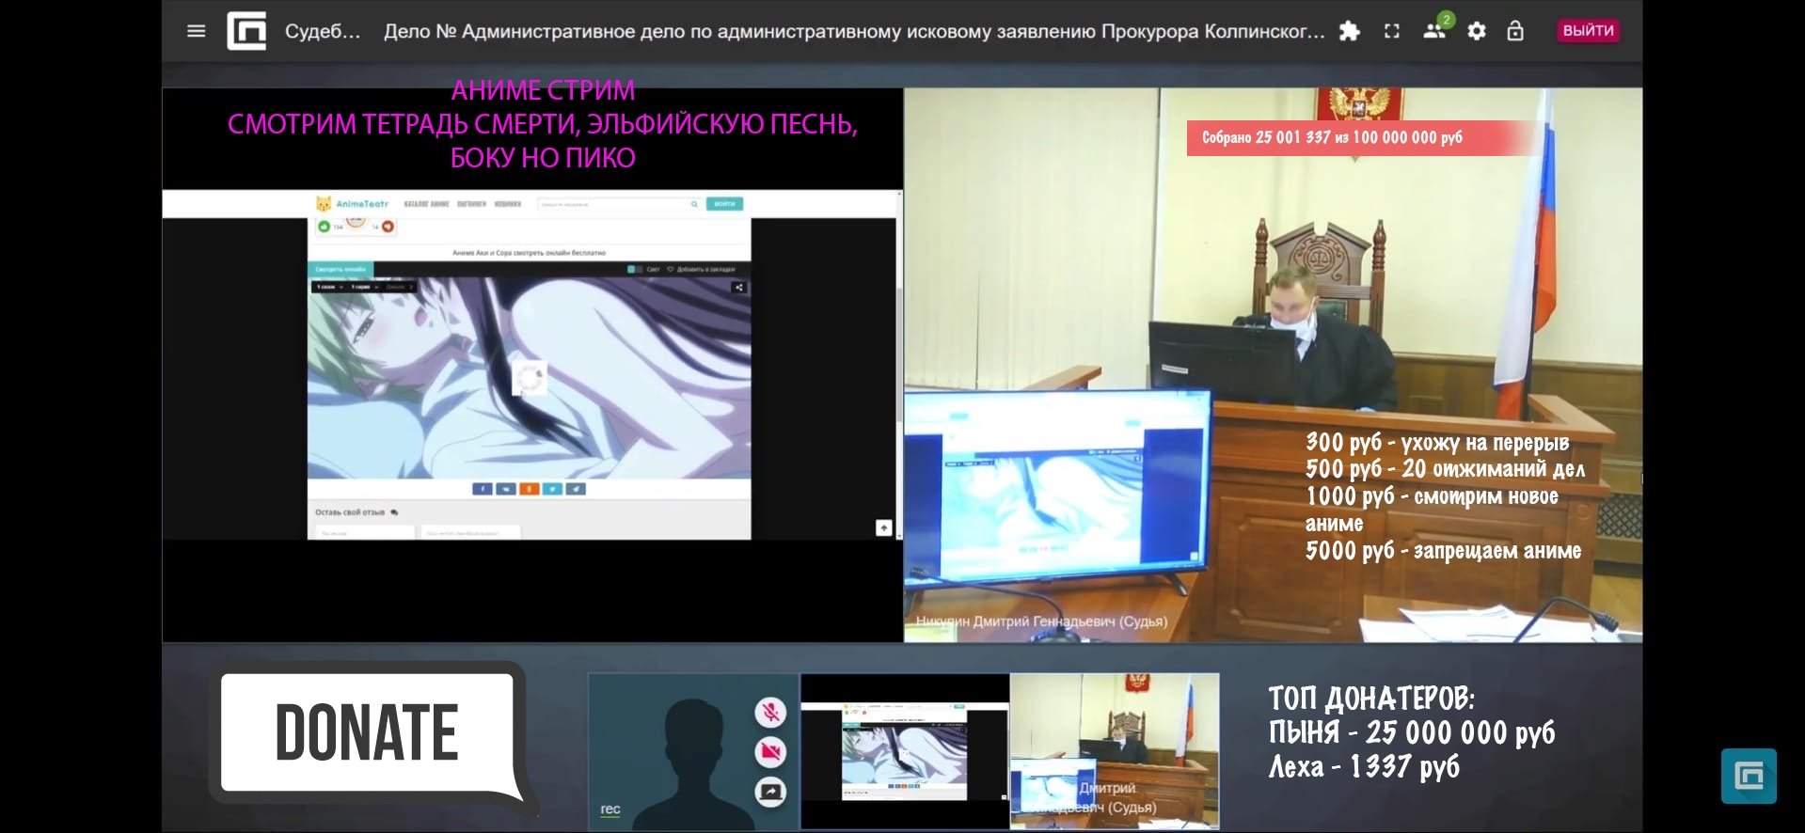
Task: Click the large DONATE speech-bubble button
Action: coord(367,732)
